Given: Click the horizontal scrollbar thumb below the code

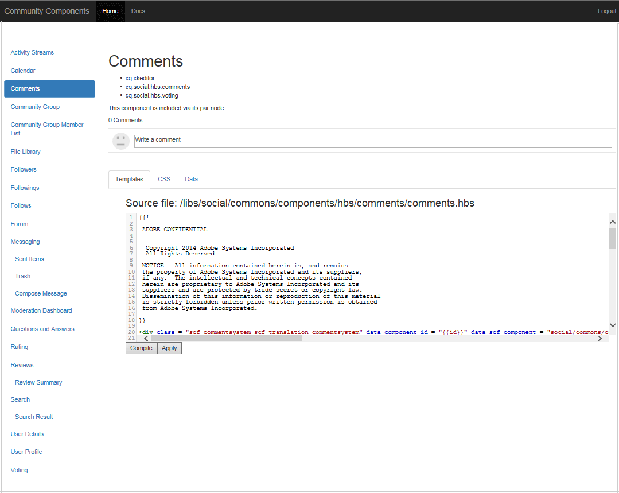Looking at the screenshot, I should 227,338.
